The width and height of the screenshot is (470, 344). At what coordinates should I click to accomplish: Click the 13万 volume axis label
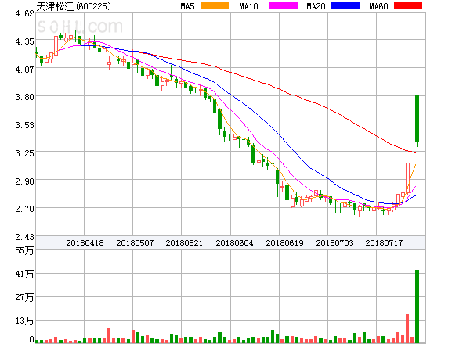pos(24,321)
